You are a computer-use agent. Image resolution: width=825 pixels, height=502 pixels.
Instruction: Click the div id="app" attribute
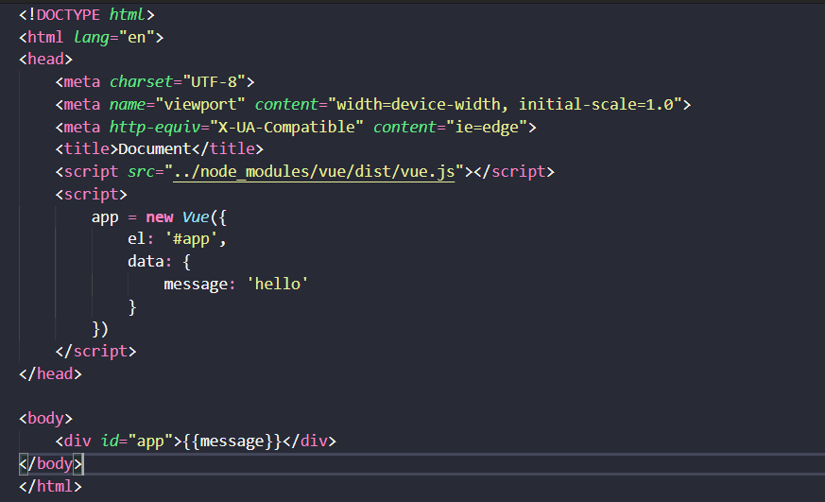137,441
